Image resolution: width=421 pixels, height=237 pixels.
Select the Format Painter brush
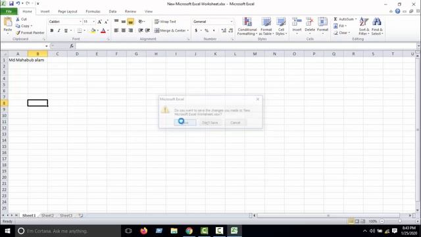coord(18,32)
